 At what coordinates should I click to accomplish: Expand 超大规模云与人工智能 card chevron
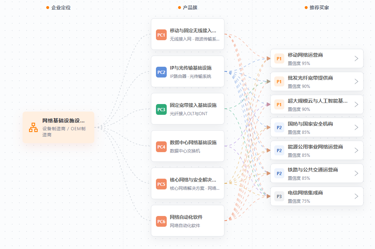(x=356, y=105)
